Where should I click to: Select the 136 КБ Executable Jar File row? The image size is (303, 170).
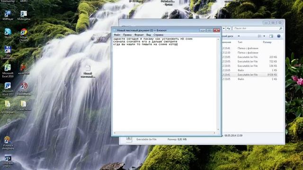250,66
